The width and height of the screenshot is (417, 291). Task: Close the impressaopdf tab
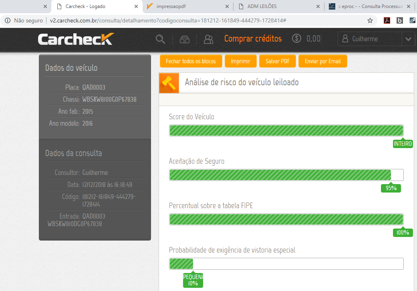(x=227, y=6)
